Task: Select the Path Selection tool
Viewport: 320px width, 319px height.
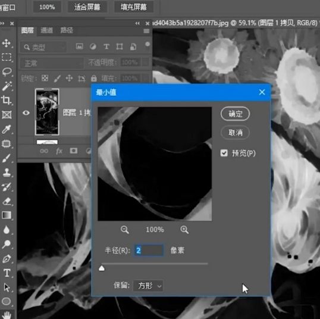Action: click(7, 287)
